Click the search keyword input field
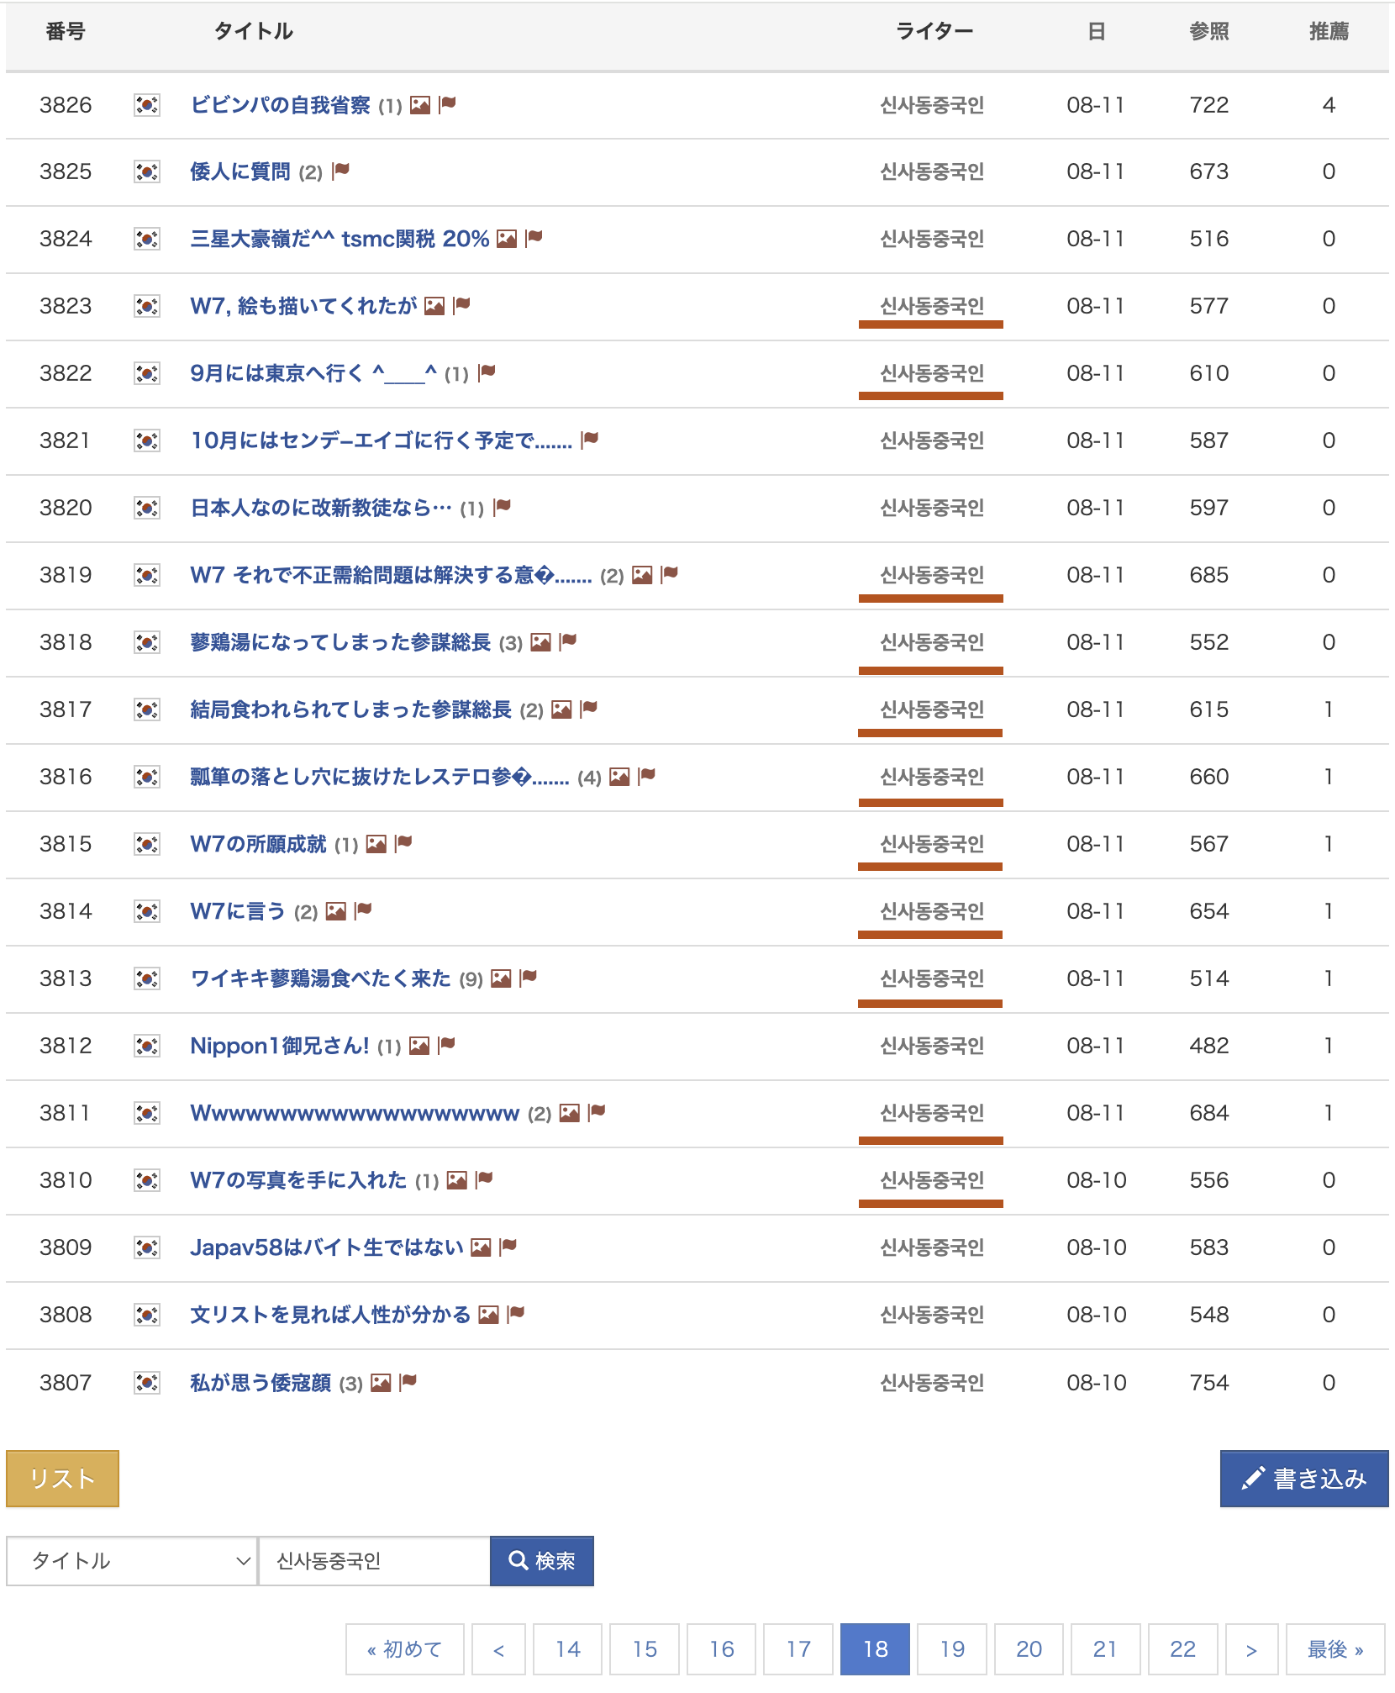 (x=374, y=1561)
